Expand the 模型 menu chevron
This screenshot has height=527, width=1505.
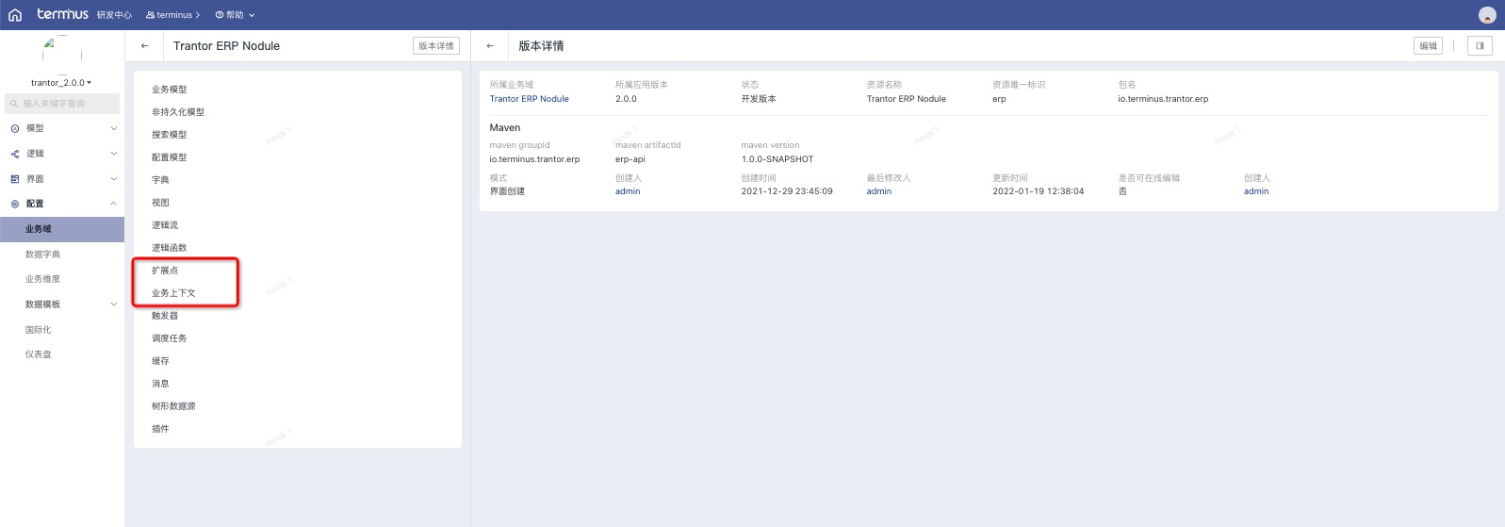(114, 128)
